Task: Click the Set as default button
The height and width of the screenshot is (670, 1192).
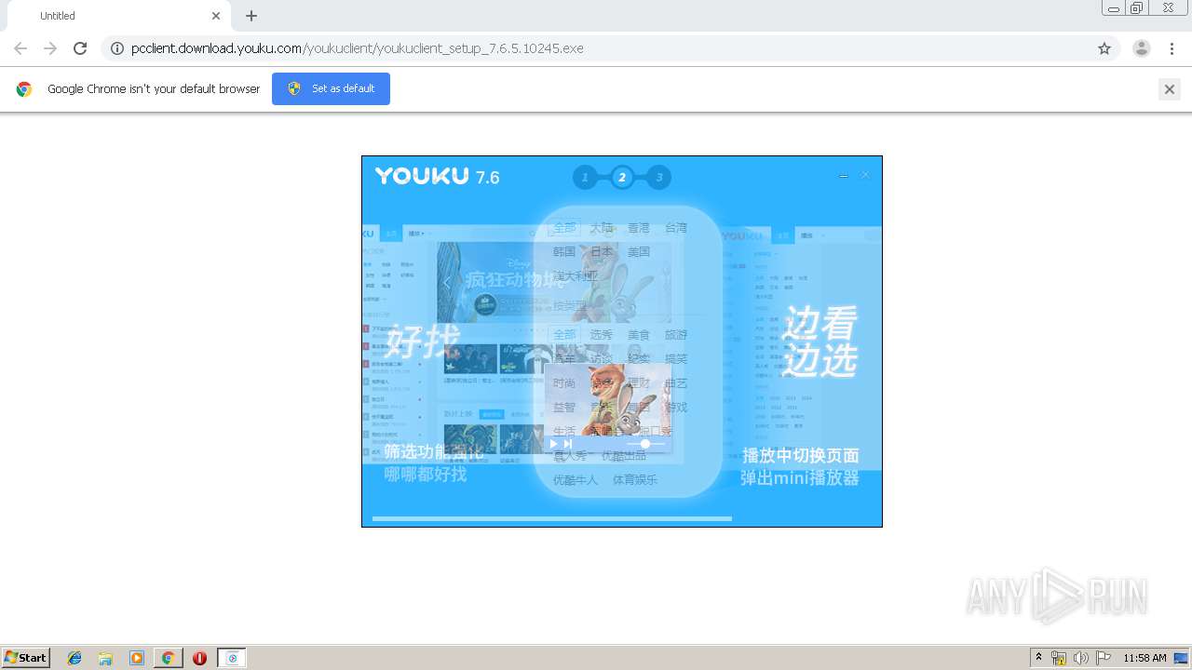Action: coord(331,88)
